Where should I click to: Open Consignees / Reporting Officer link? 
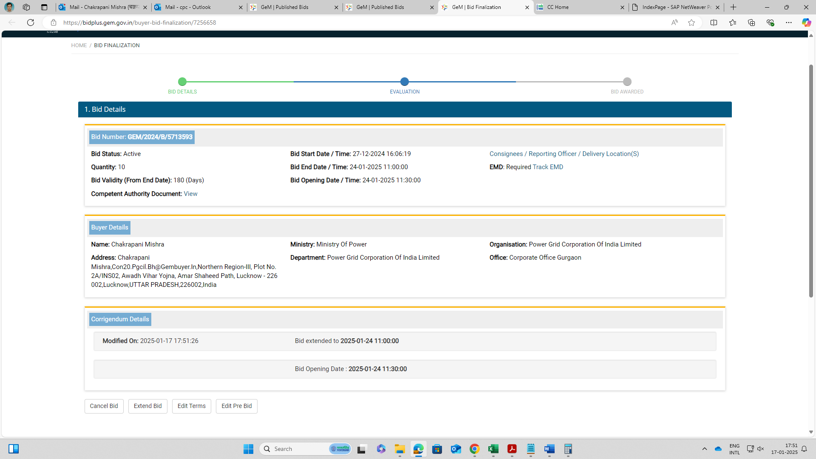[x=564, y=154]
